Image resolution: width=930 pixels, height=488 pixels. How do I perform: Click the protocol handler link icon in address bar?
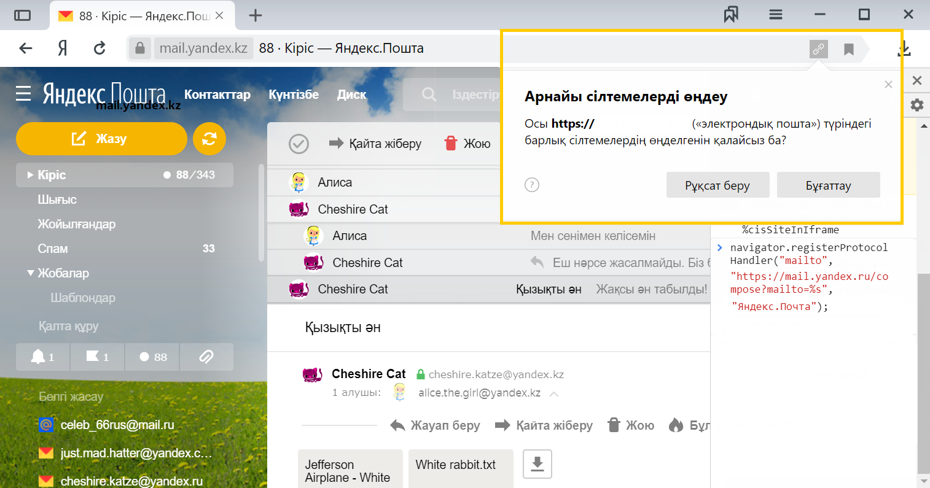[818, 49]
